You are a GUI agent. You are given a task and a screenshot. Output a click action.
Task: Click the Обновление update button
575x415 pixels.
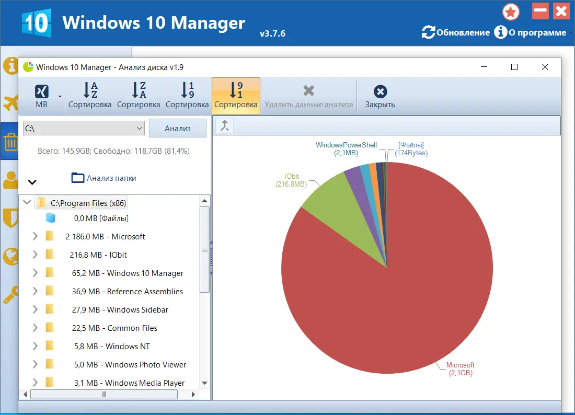(456, 32)
